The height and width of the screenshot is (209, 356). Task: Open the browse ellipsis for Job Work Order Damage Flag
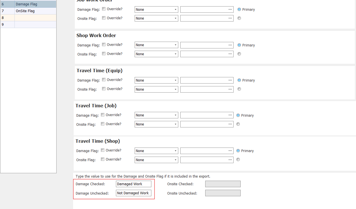(230, 9)
